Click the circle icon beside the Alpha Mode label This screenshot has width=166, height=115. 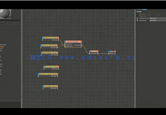pyautogui.click(x=137, y=20)
